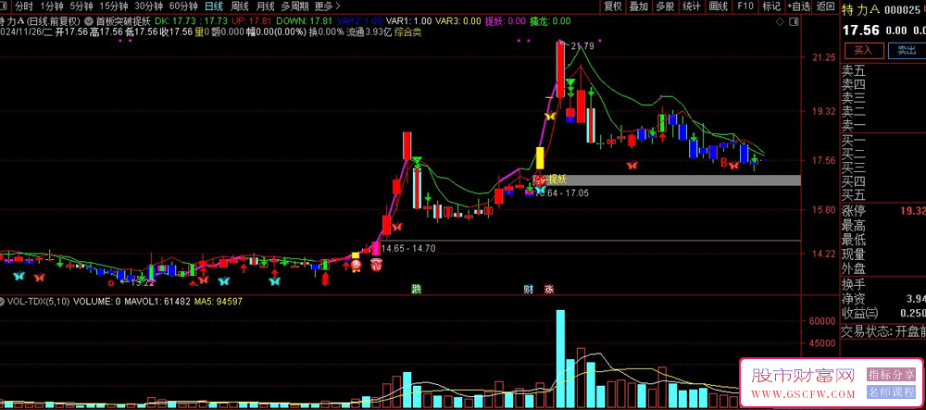Click the 14.65 - 14.70 gap label
The height and width of the screenshot is (410, 926).
(408, 248)
